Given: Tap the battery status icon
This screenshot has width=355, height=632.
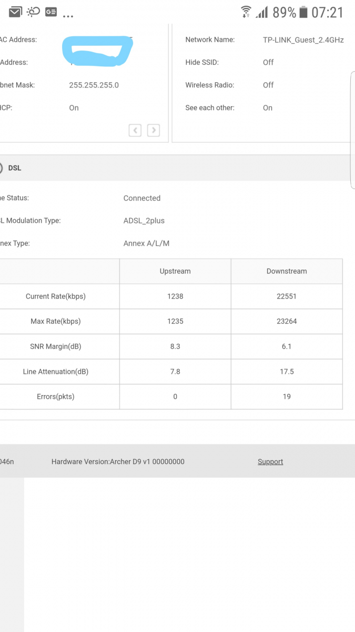Looking at the screenshot, I should coord(303,12).
